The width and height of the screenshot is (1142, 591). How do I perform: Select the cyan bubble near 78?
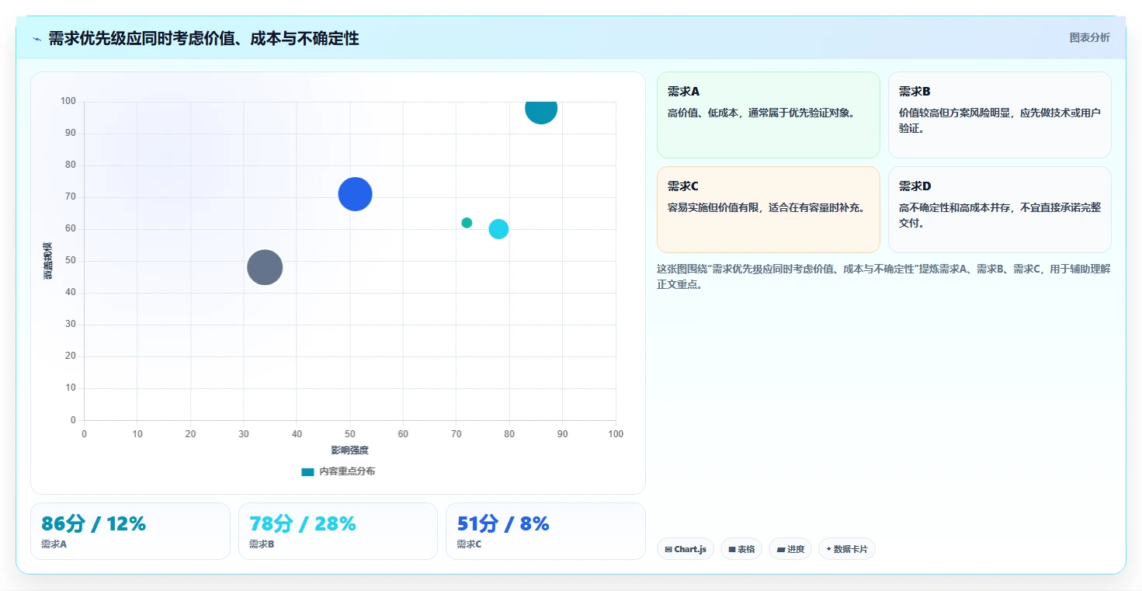coord(498,229)
